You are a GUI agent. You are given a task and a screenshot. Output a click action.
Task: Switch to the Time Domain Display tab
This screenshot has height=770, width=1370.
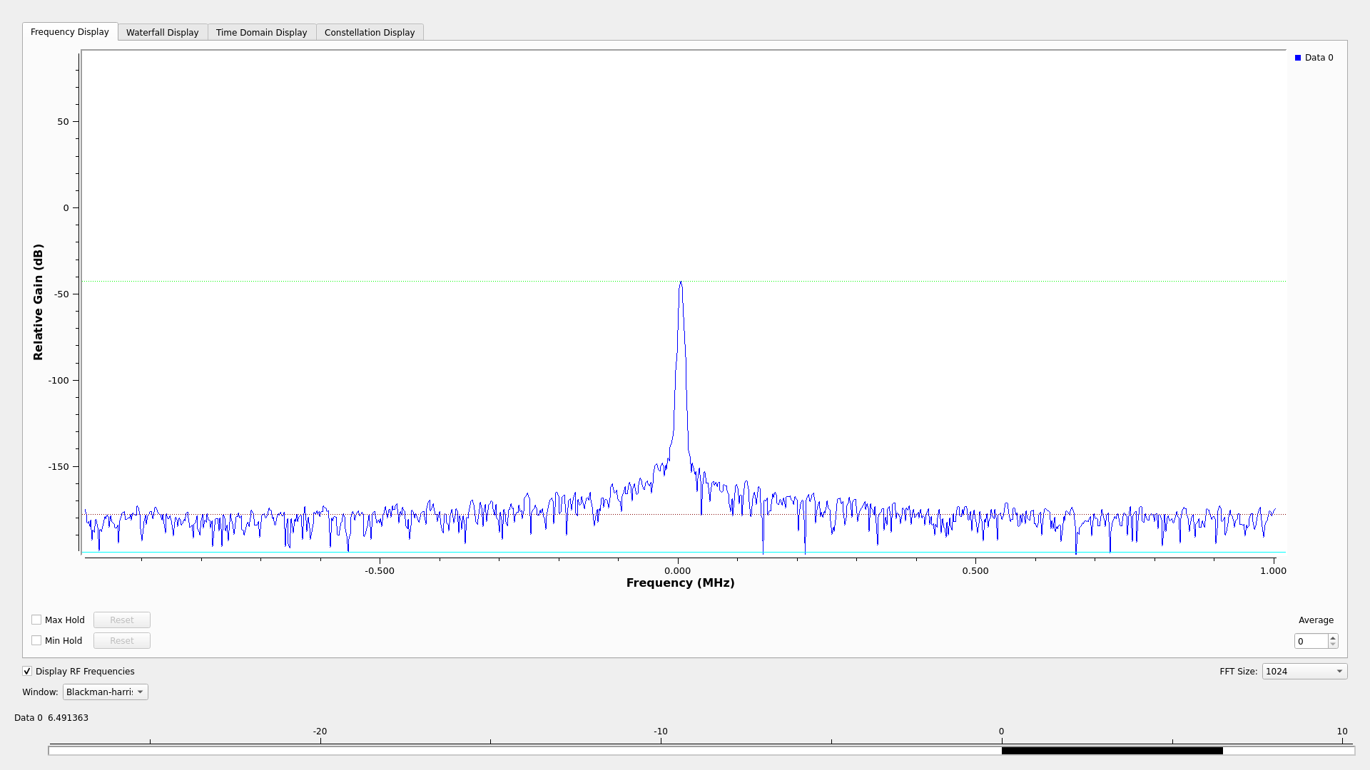click(x=261, y=32)
